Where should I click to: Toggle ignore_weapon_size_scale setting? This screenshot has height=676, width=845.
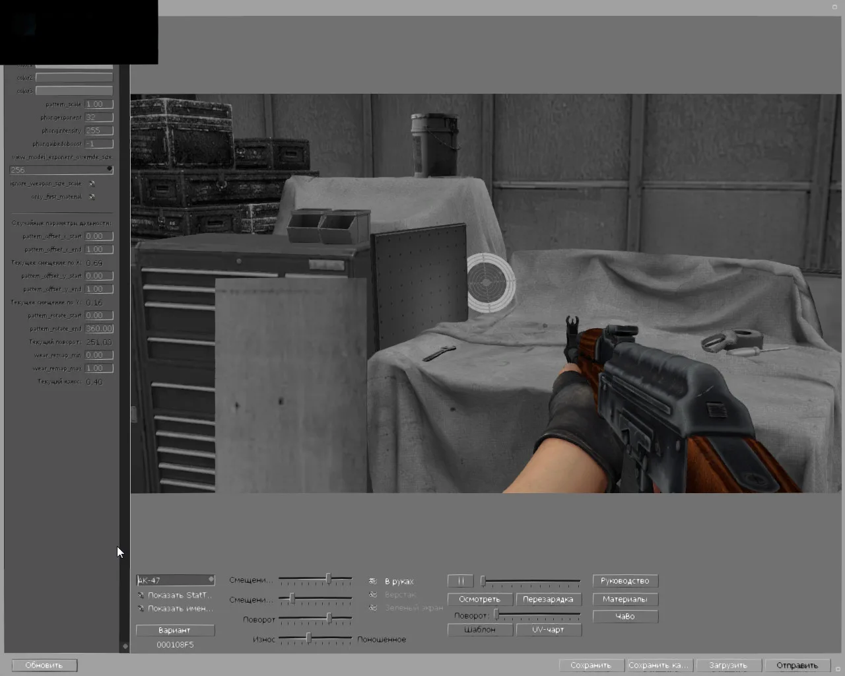click(92, 183)
